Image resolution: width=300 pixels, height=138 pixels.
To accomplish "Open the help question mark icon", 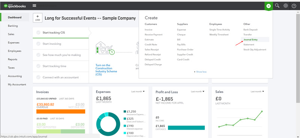I will click(x=294, y=6).
